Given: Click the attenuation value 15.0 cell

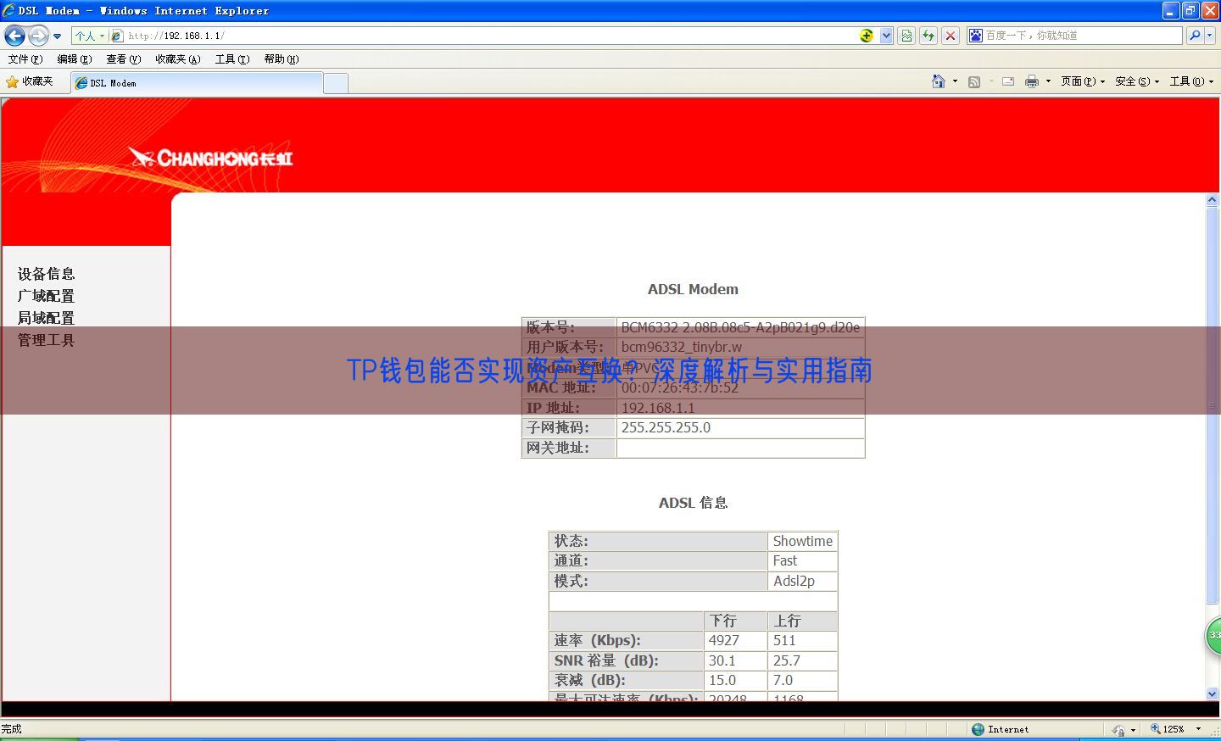Looking at the screenshot, I should [x=735, y=681].
